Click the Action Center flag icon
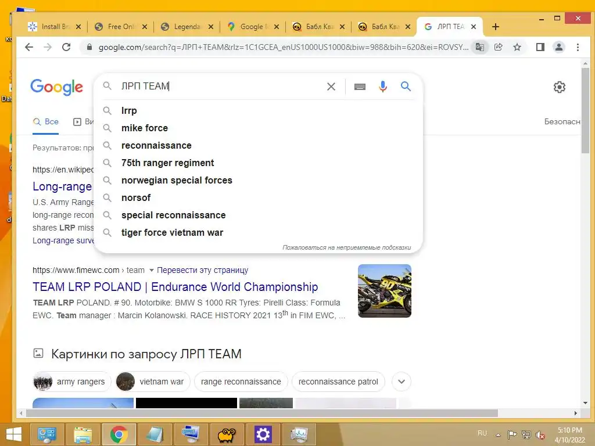 [512, 434]
